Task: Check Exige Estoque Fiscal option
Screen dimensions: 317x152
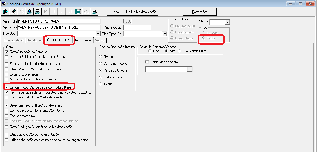Action: tap(7, 74)
